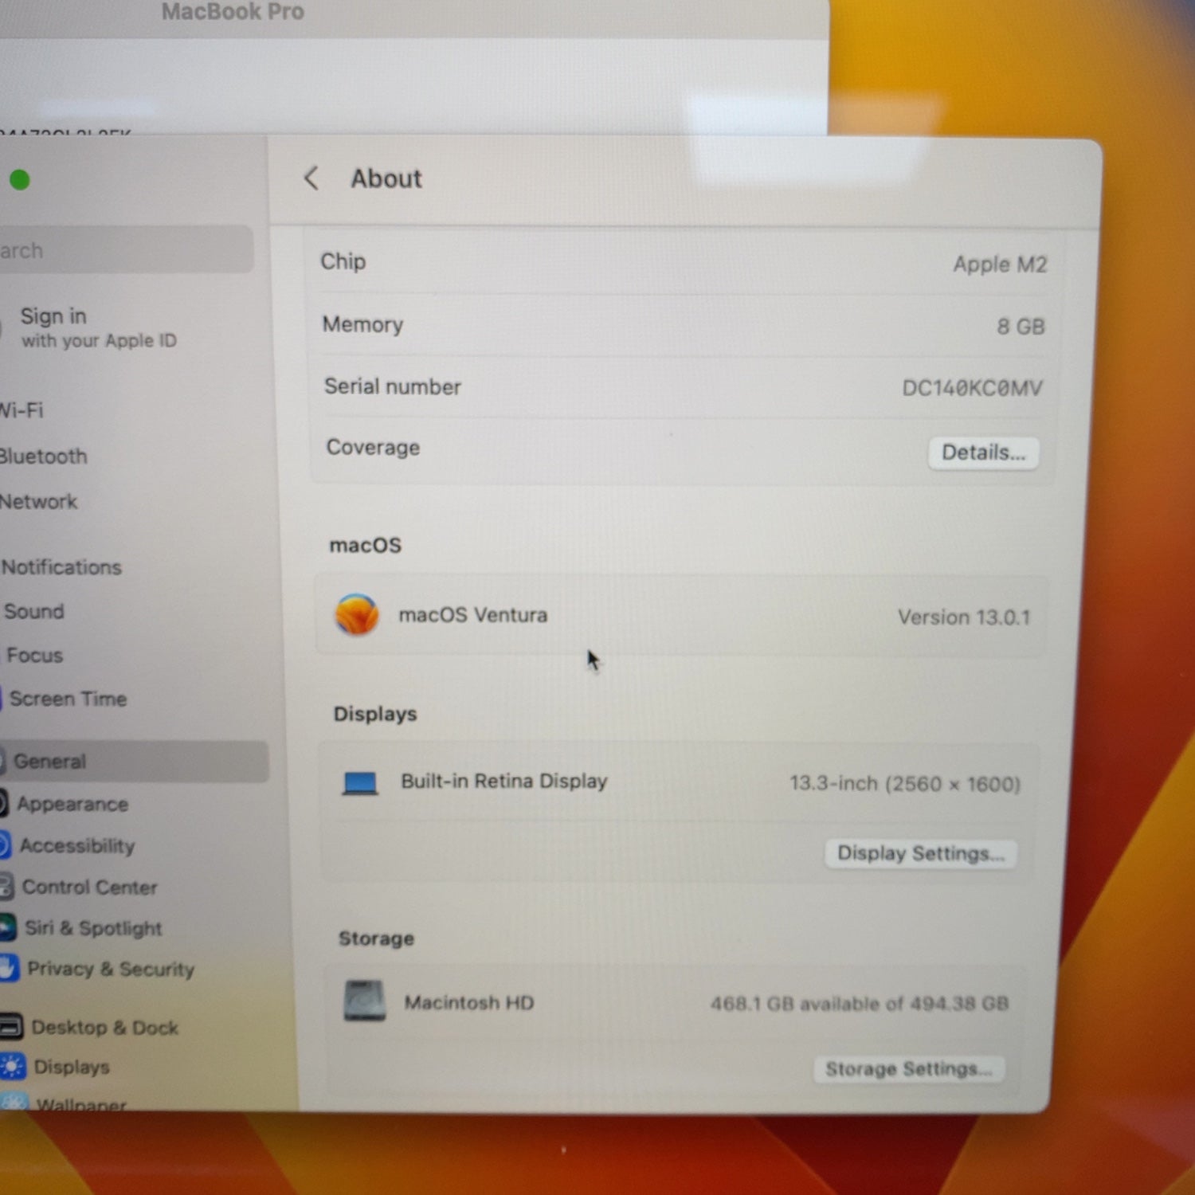Click Version 13.0.1 text
The height and width of the screenshot is (1195, 1195).
[x=964, y=617]
